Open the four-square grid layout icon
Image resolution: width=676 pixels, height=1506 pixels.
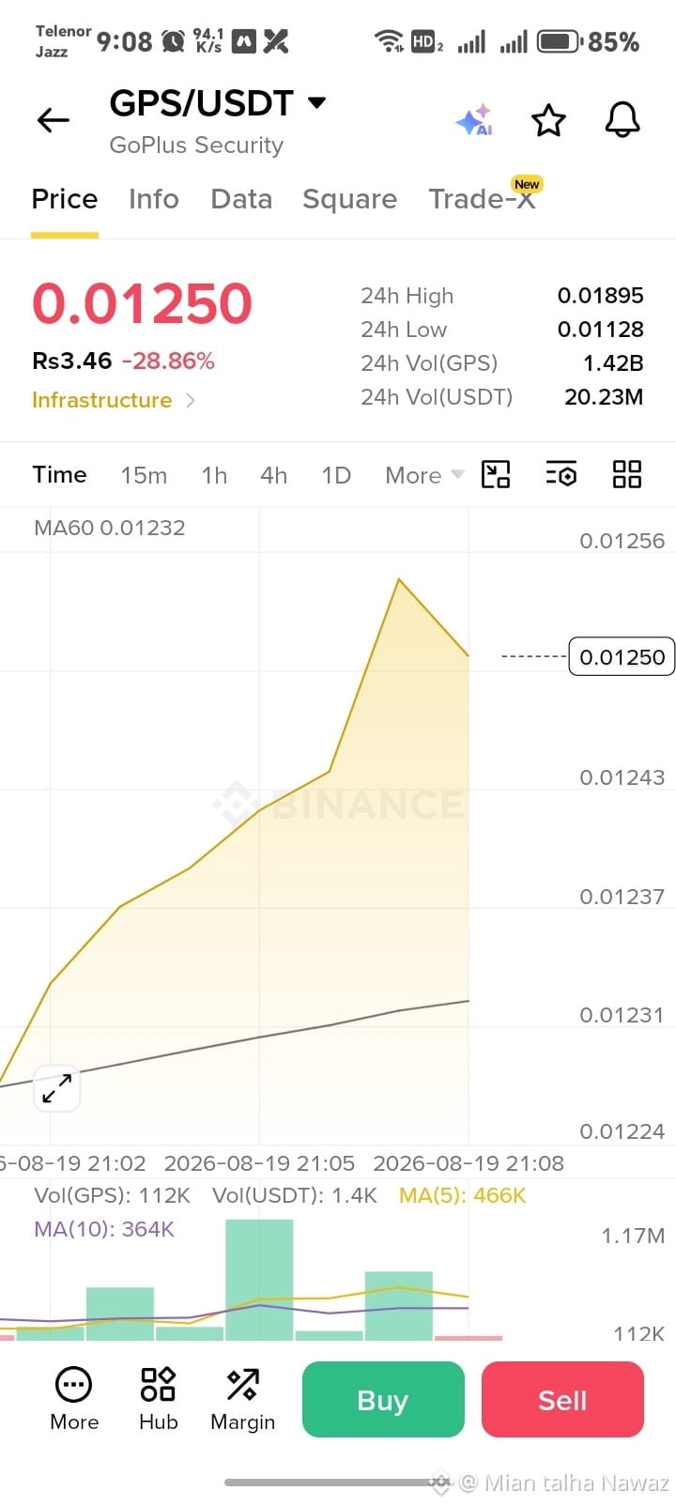click(x=626, y=474)
